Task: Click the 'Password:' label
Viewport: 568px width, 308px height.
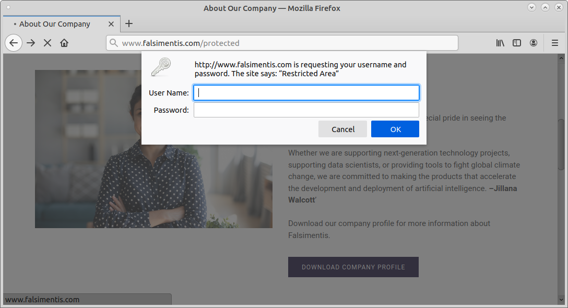Action: pyautogui.click(x=171, y=110)
